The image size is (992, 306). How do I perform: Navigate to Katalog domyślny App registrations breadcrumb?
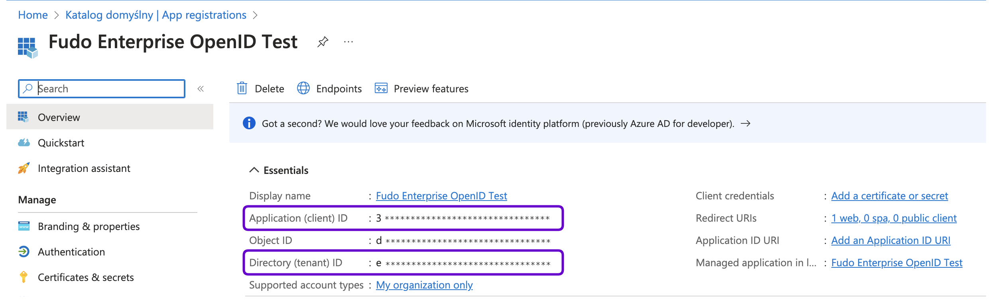[155, 15]
